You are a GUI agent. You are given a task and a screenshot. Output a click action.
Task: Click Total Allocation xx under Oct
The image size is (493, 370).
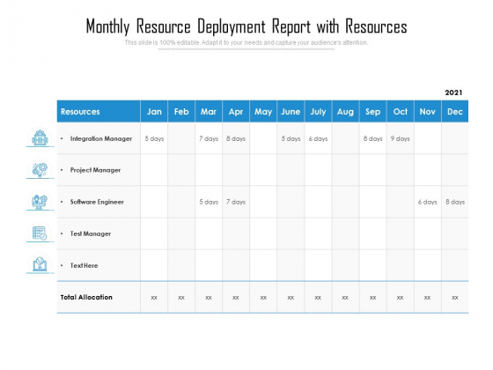click(x=400, y=298)
